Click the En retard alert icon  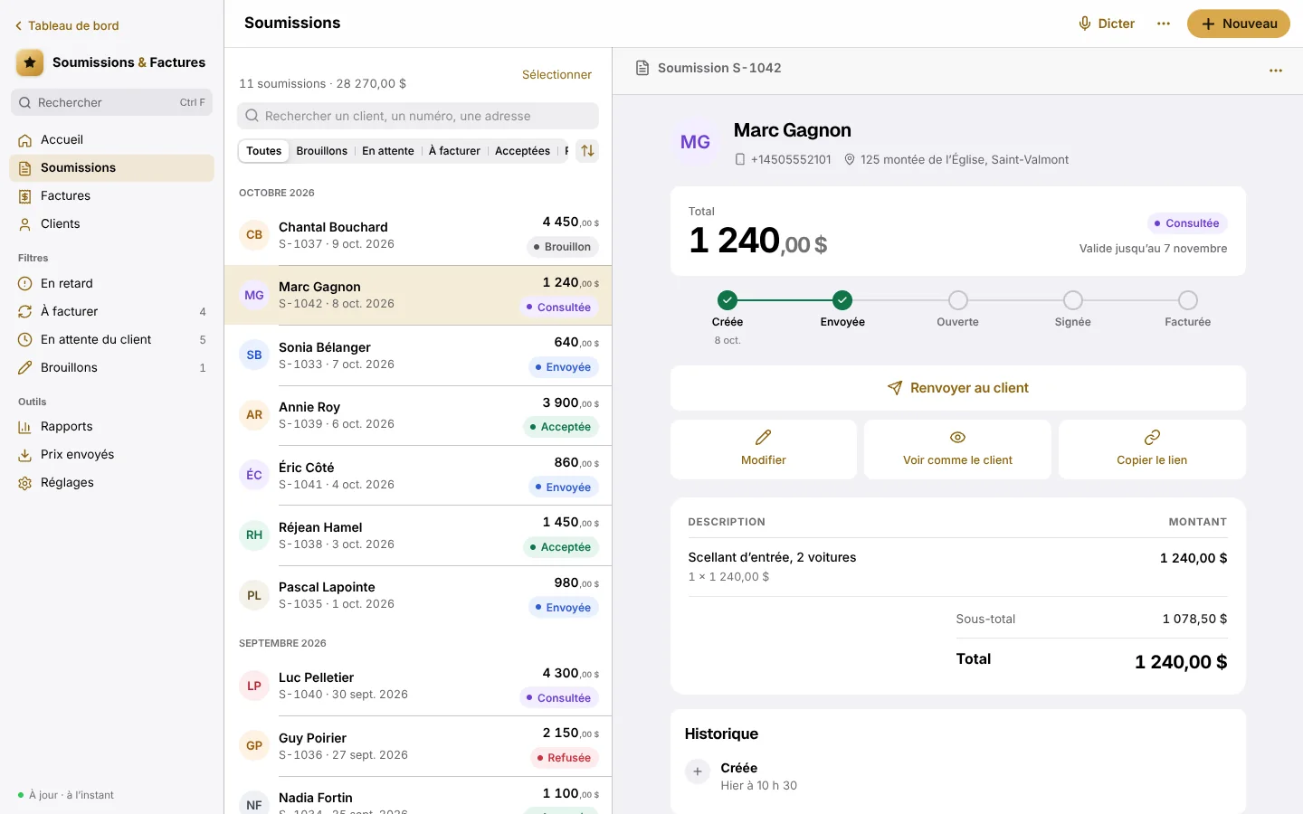pyautogui.click(x=25, y=284)
